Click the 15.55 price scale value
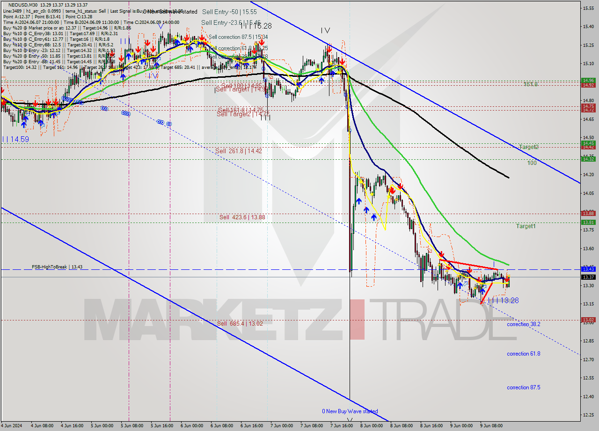The height and width of the screenshot is (431, 599). tap(588, 8)
